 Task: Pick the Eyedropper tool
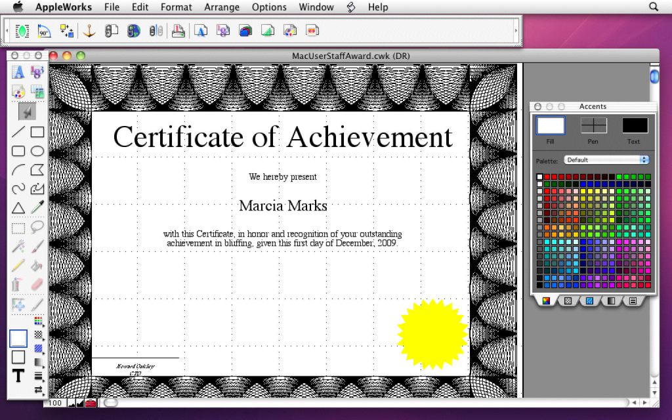pos(37,208)
